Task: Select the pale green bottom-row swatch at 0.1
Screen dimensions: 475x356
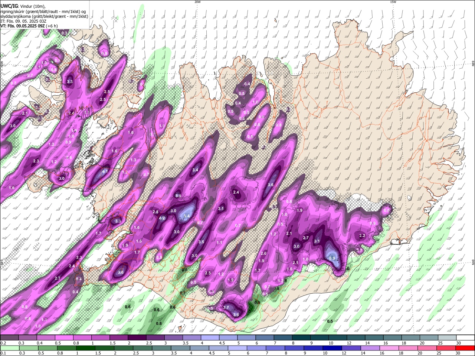Action: [9, 348]
